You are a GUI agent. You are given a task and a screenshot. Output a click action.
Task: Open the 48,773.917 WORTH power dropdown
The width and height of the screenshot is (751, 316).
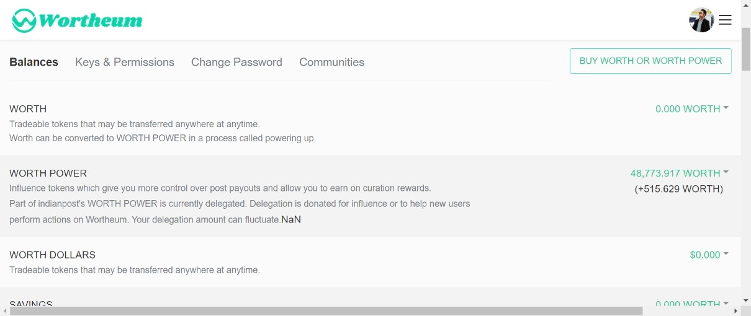point(679,173)
